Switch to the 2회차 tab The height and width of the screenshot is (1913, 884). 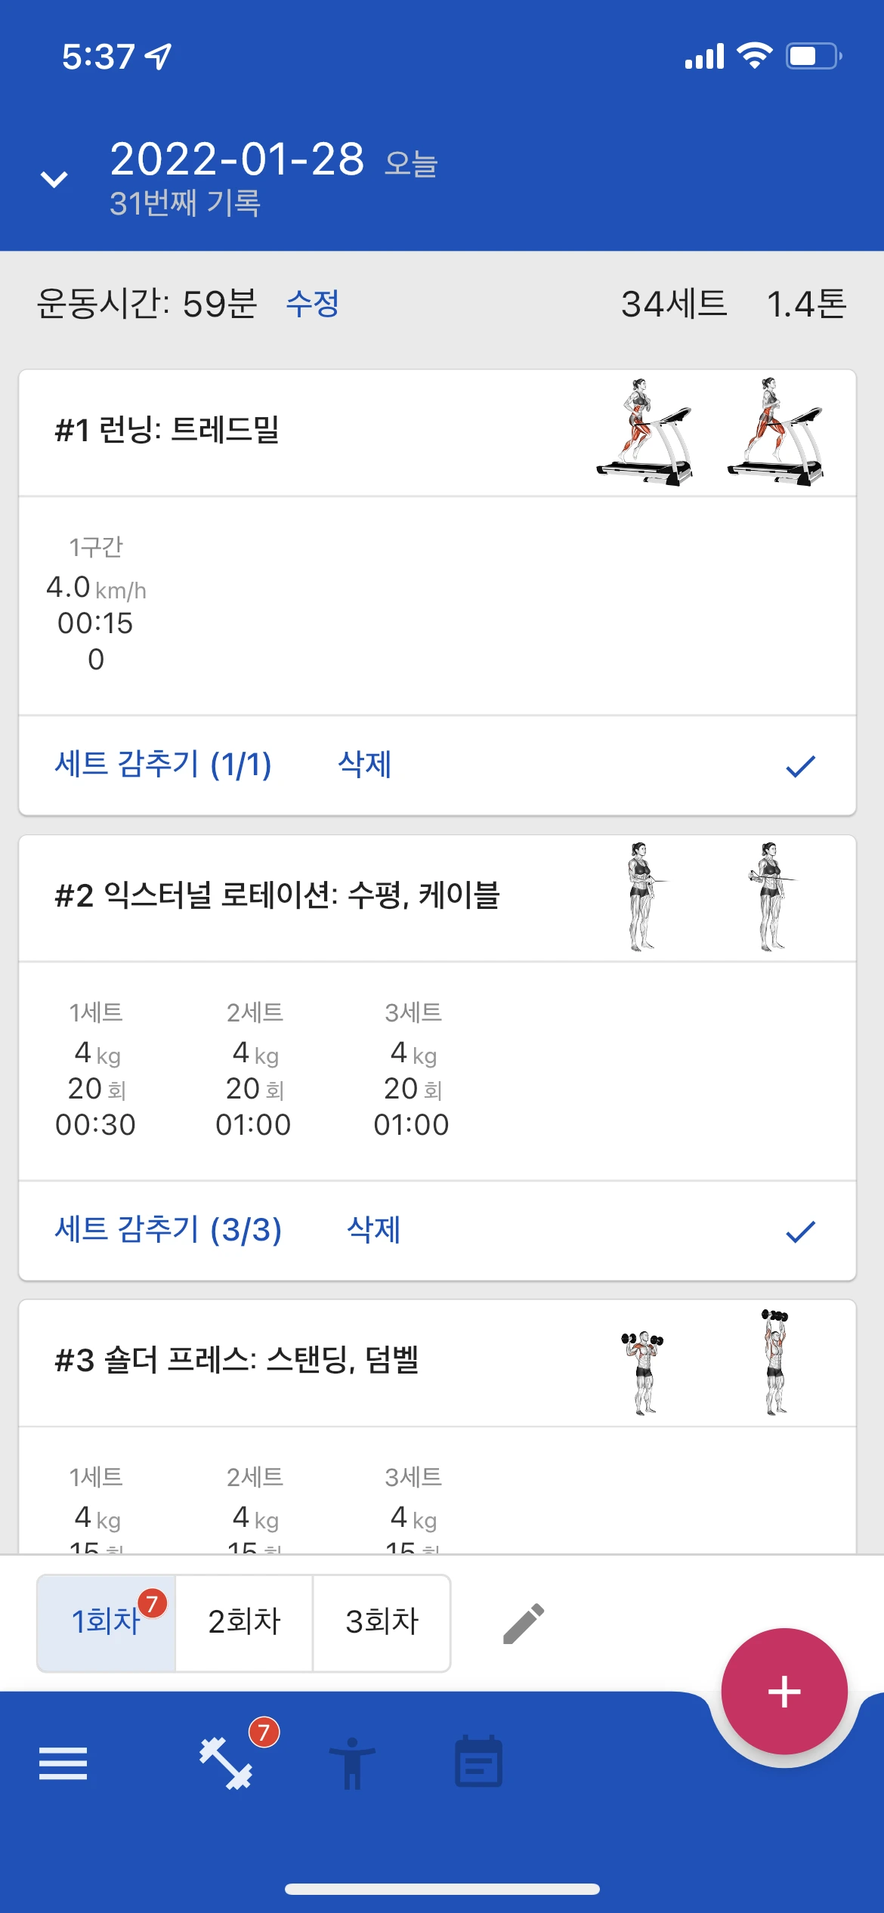(x=244, y=1622)
